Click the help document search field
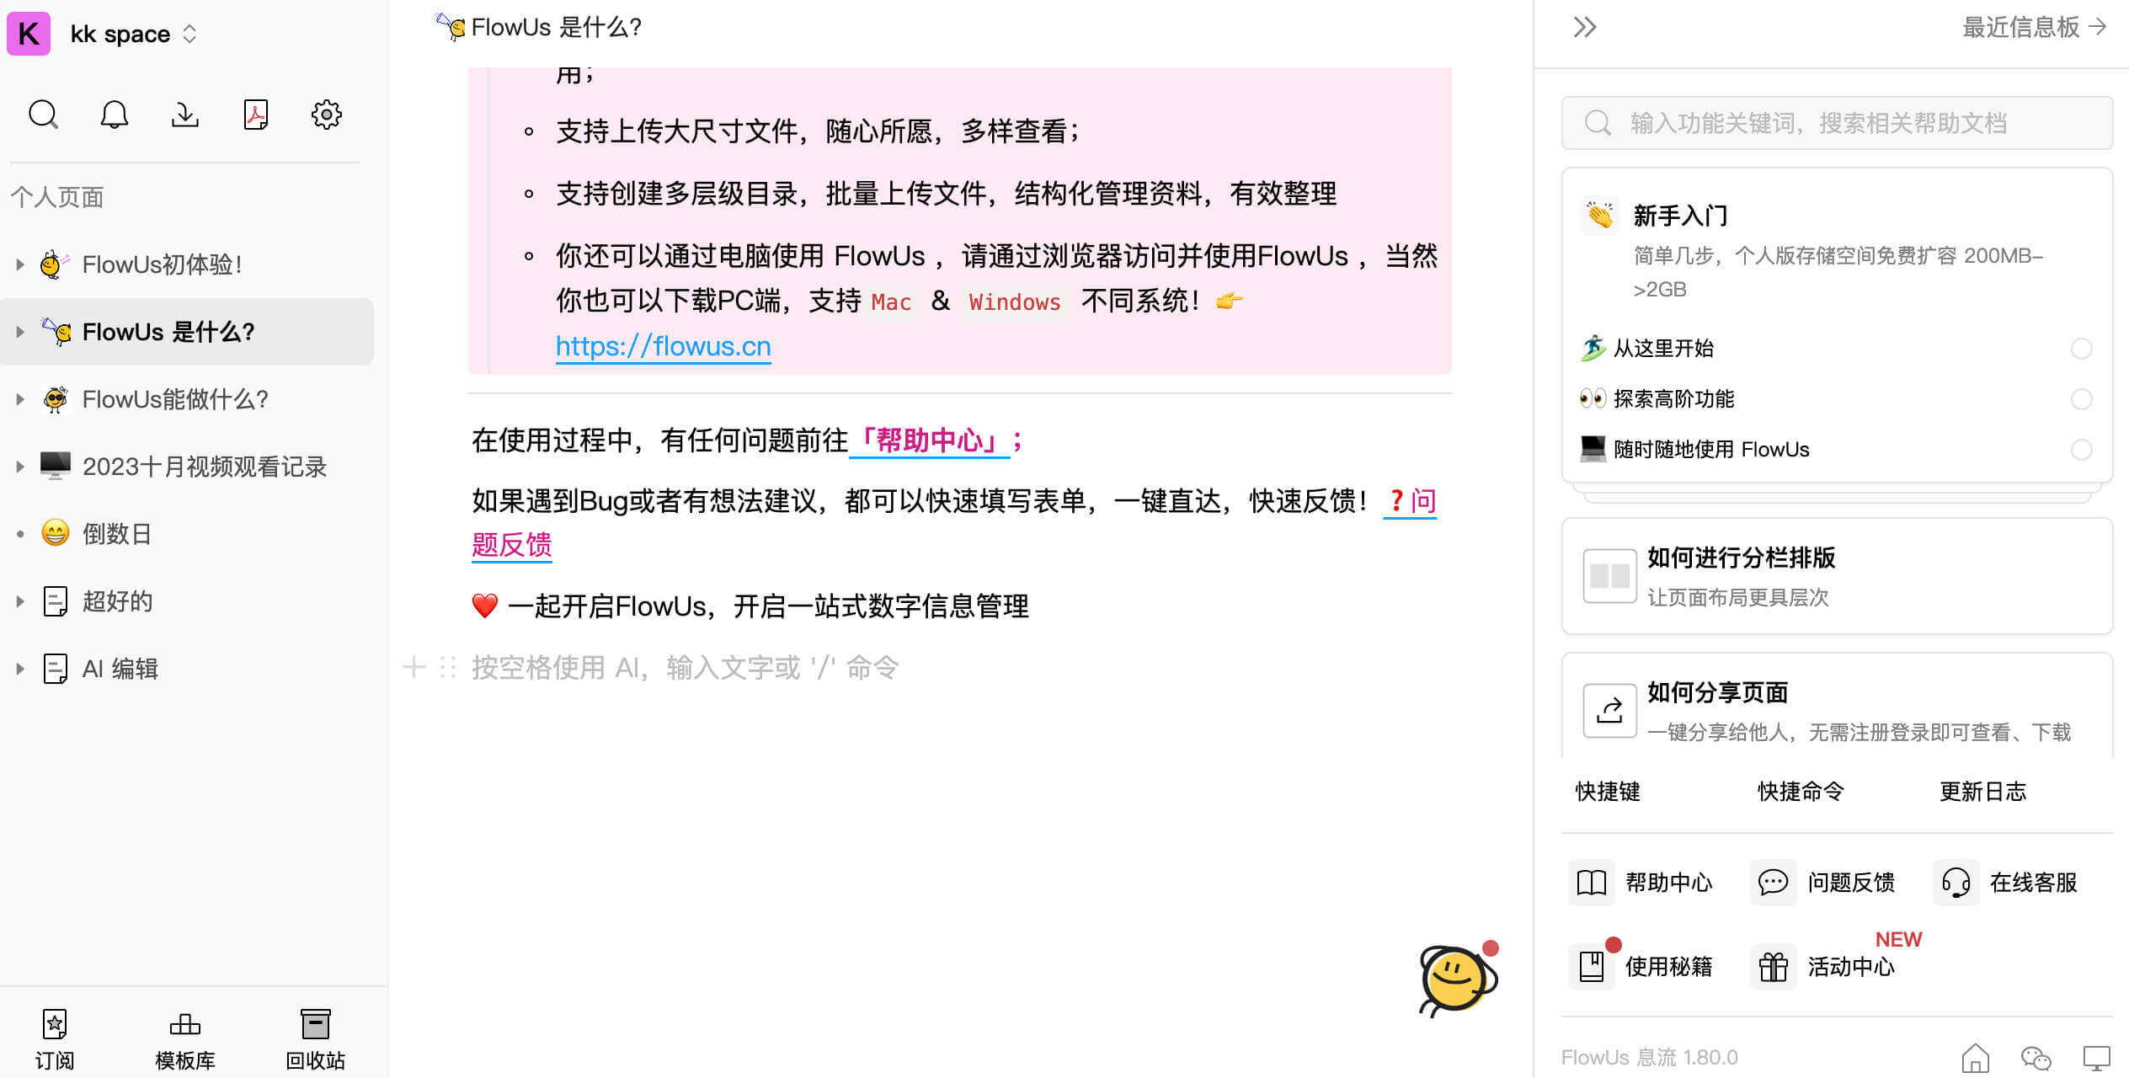The image size is (2129, 1078). [x=1837, y=123]
